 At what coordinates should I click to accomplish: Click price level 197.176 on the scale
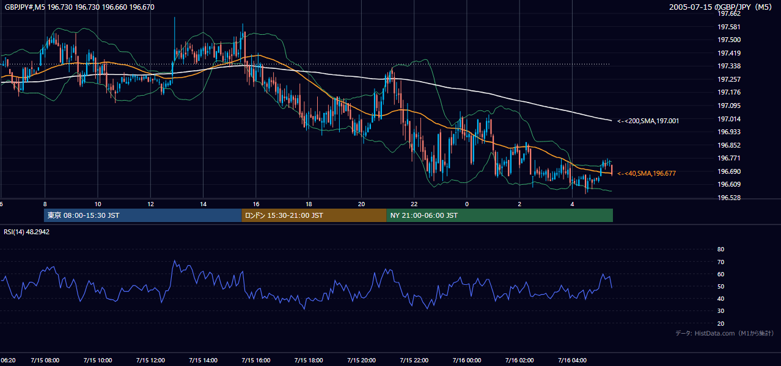tap(728, 92)
